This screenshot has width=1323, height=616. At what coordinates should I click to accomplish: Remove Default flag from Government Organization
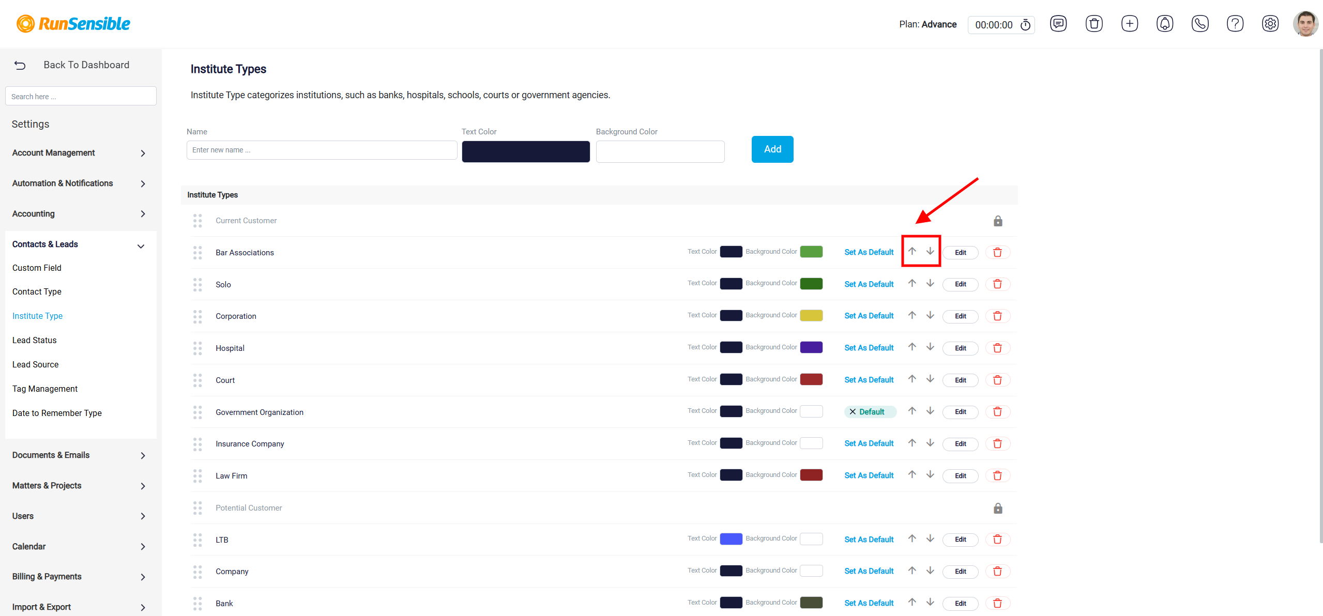coord(852,412)
